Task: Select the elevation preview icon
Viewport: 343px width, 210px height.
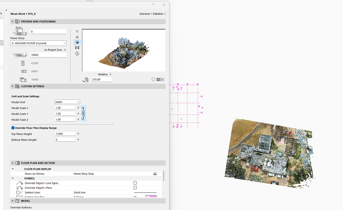Action: (x=77, y=37)
